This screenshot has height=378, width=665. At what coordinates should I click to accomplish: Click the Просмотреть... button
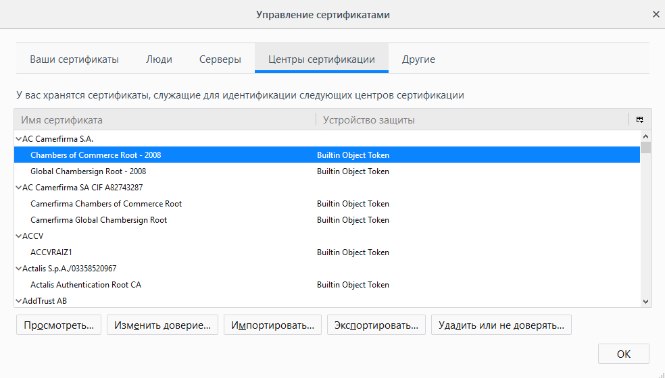pyautogui.click(x=59, y=325)
